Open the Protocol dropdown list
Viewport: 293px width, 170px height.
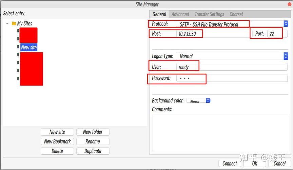pyautogui.click(x=286, y=24)
